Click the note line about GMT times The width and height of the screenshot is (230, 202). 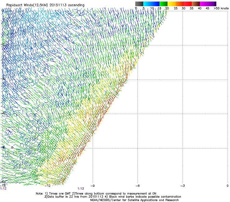pyautogui.click(x=96, y=194)
